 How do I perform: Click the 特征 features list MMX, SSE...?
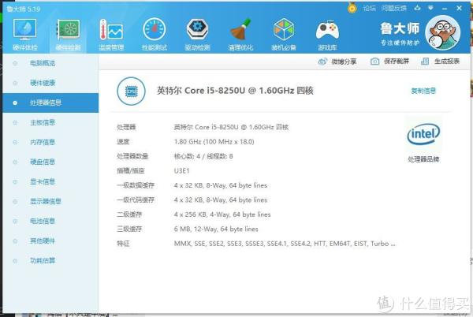(285, 244)
